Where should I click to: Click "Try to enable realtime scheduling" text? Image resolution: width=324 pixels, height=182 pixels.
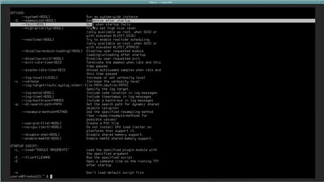tap(118, 39)
